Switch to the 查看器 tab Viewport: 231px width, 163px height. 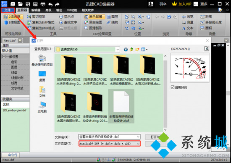pyautogui.click(x=22, y=10)
